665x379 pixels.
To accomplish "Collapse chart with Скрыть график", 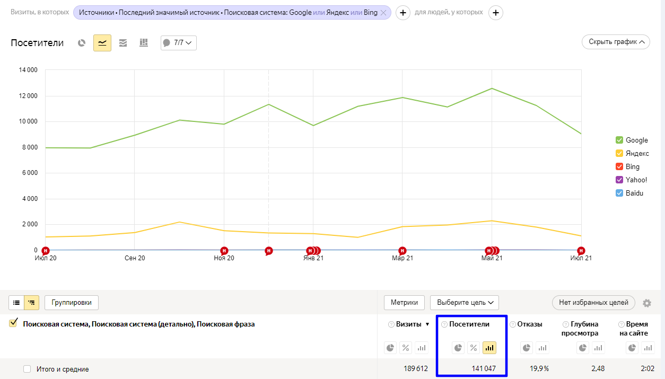I will point(616,42).
